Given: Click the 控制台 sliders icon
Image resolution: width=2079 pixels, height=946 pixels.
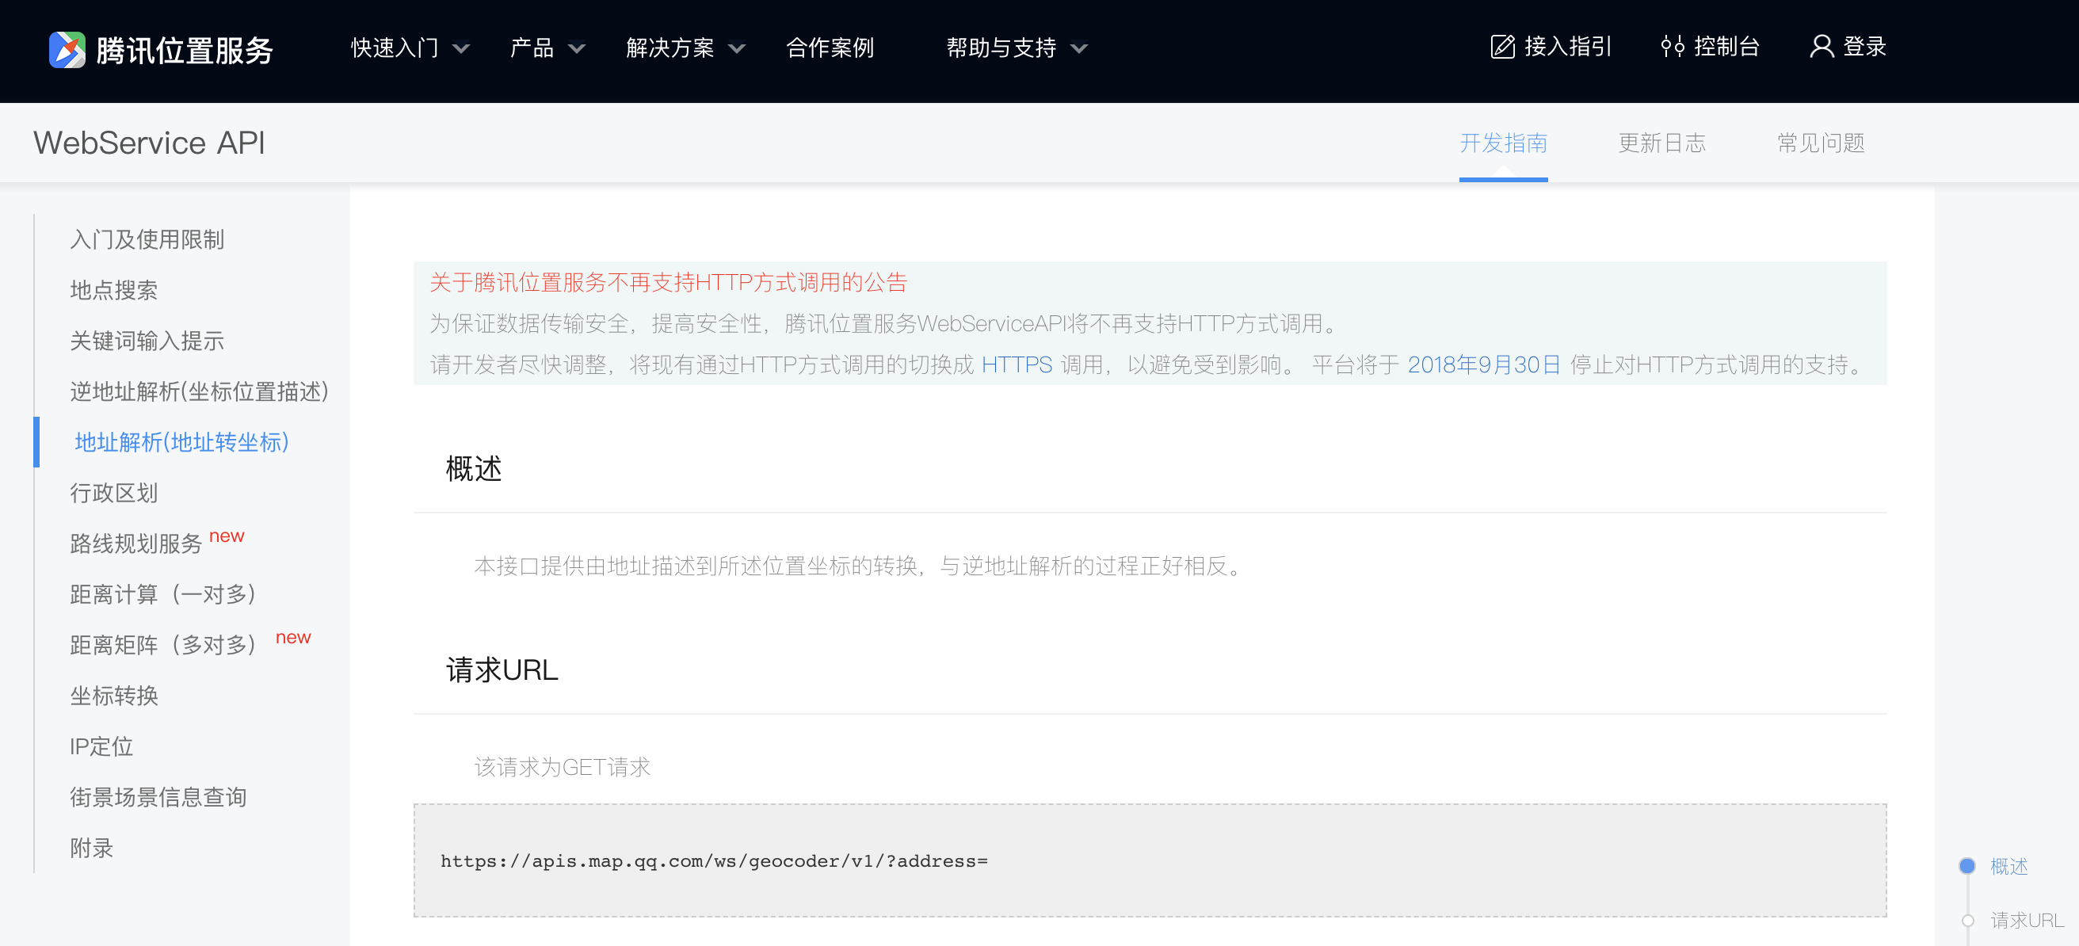Looking at the screenshot, I should click(1673, 47).
